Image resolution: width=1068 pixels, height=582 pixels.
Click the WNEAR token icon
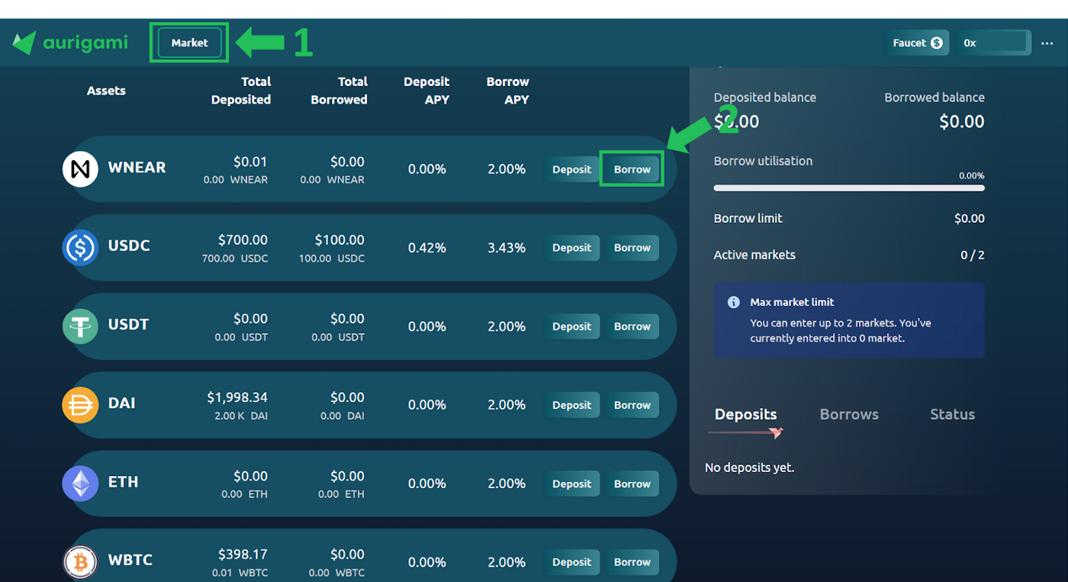(80, 169)
